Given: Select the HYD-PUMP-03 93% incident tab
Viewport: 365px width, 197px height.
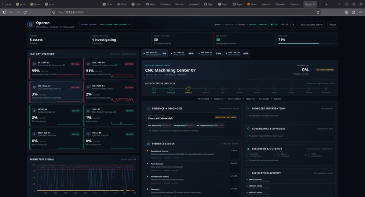Looking at the screenshot, I should click(210, 53).
